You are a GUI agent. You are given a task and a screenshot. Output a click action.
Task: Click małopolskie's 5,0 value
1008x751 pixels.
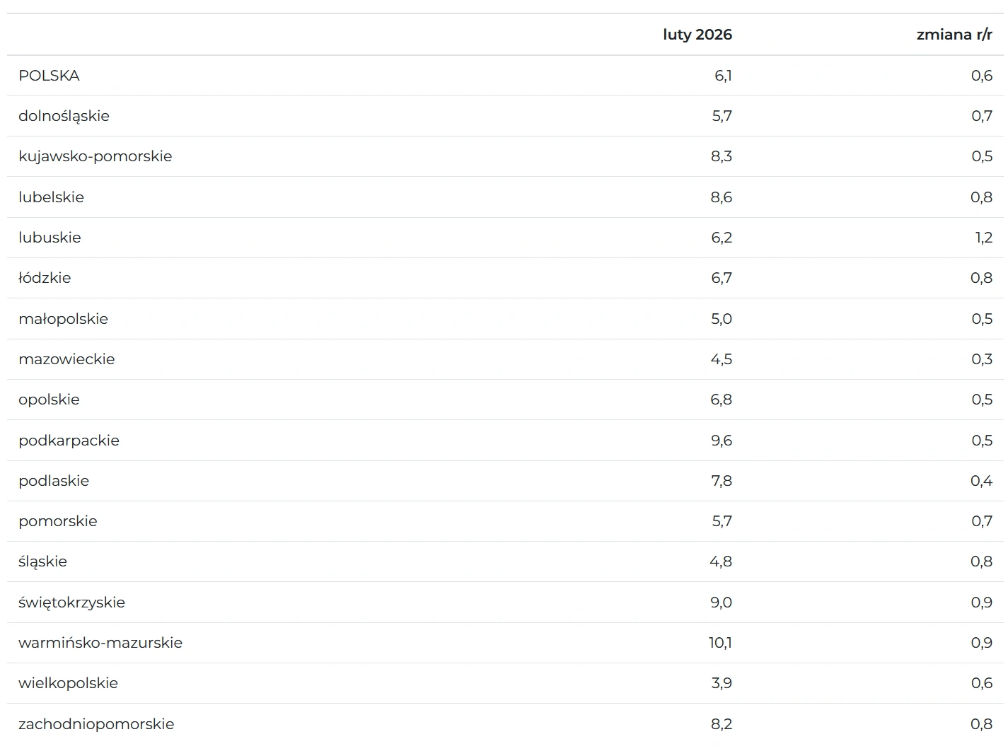click(721, 319)
